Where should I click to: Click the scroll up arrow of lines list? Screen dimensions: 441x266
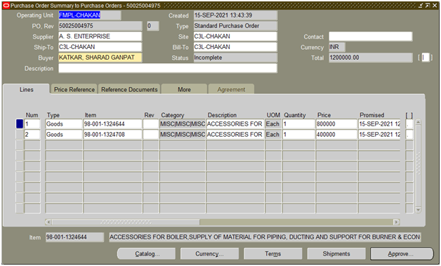418,122
